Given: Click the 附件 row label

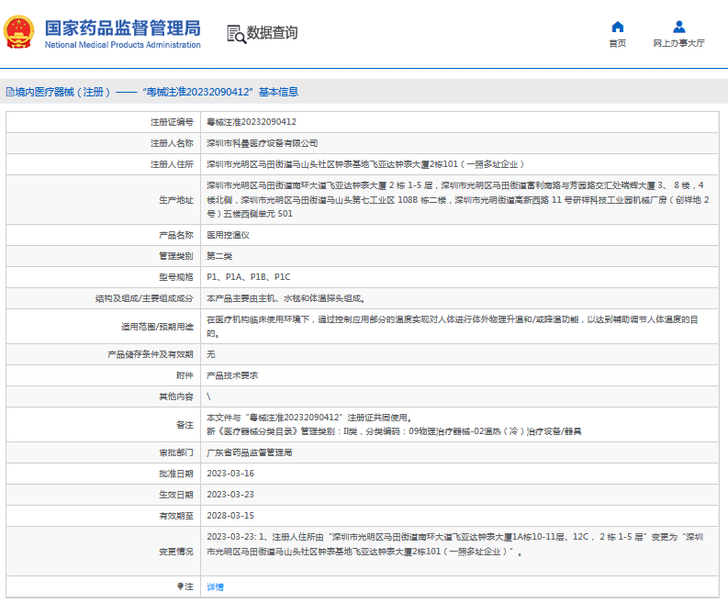Looking at the screenshot, I should pyautogui.click(x=185, y=375).
